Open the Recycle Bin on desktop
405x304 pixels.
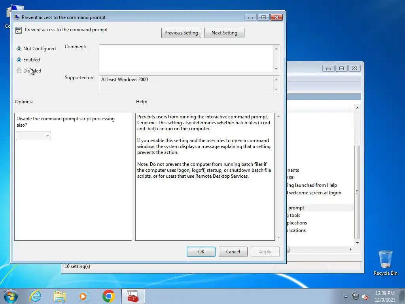385,263
